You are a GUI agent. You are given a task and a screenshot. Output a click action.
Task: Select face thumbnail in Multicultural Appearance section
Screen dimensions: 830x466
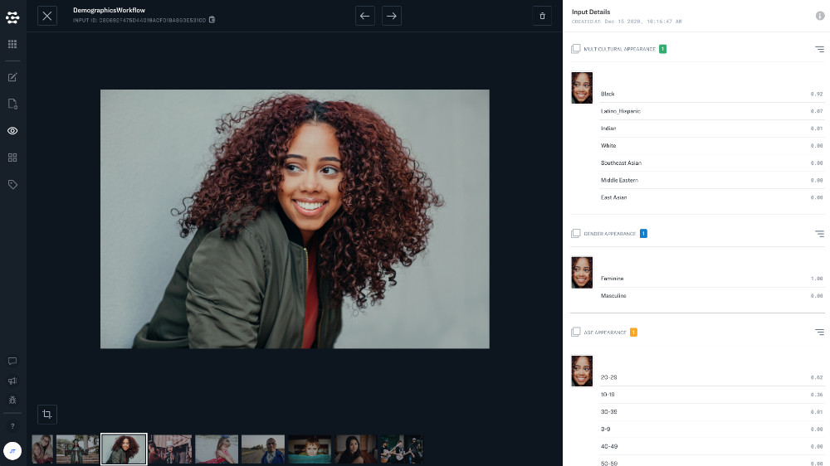[x=582, y=88]
